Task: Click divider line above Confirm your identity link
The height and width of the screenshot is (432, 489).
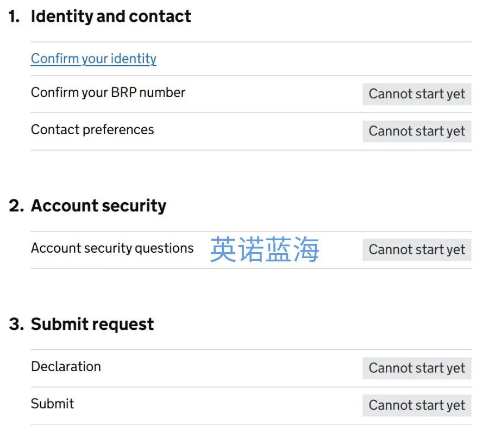Action: pos(251,42)
